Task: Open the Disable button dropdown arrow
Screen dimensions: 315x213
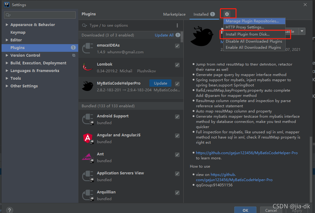Action: tap(302, 31)
